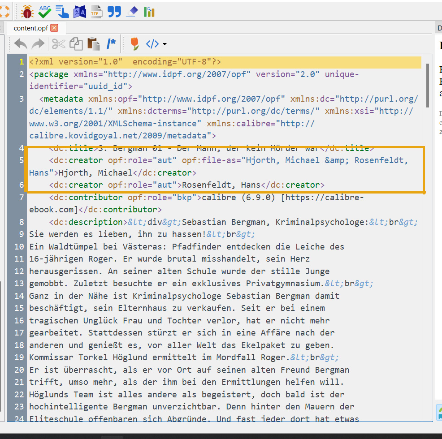The height and width of the screenshot is (439, 442).
Task: Click line number 1 in the gutter
Action: tap(22, 62)
